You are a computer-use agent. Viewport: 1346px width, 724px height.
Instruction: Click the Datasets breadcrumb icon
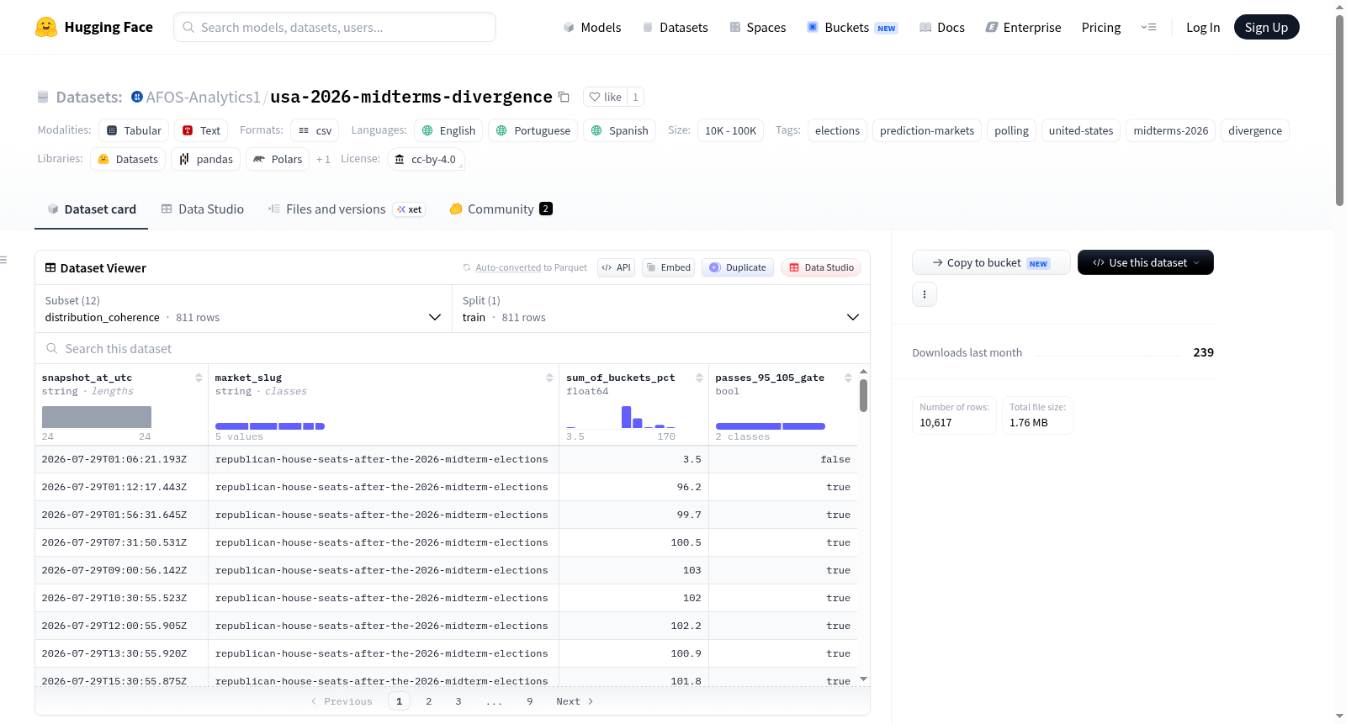(43, 97)
